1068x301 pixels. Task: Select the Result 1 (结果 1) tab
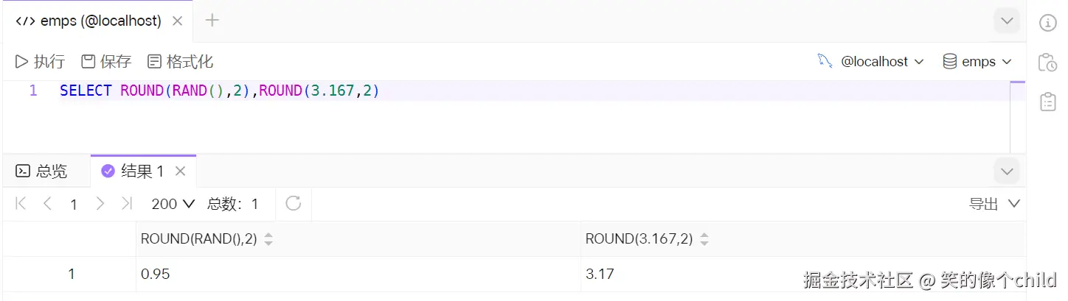tap(134, 171)
